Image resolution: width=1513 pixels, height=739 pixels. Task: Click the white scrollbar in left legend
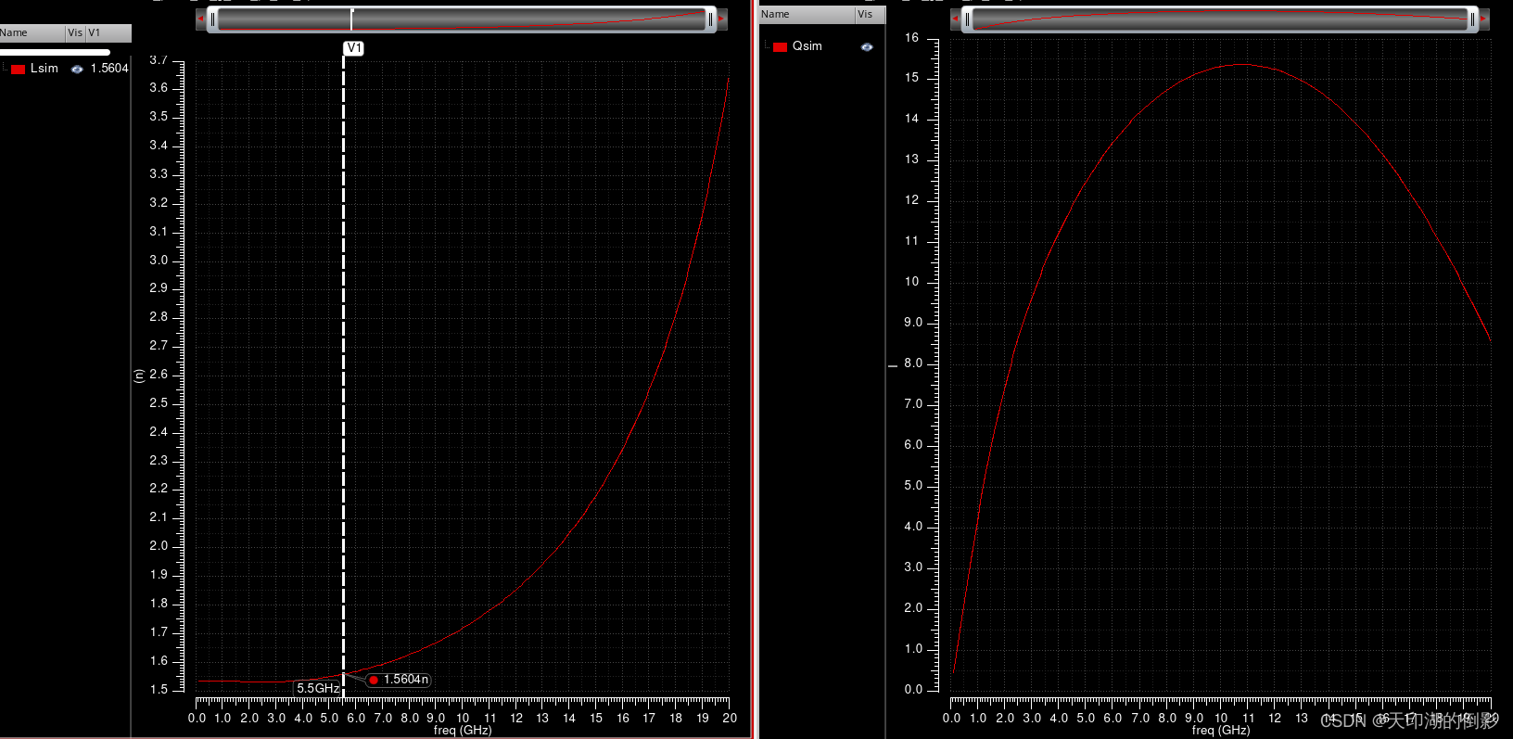[56, 52]
